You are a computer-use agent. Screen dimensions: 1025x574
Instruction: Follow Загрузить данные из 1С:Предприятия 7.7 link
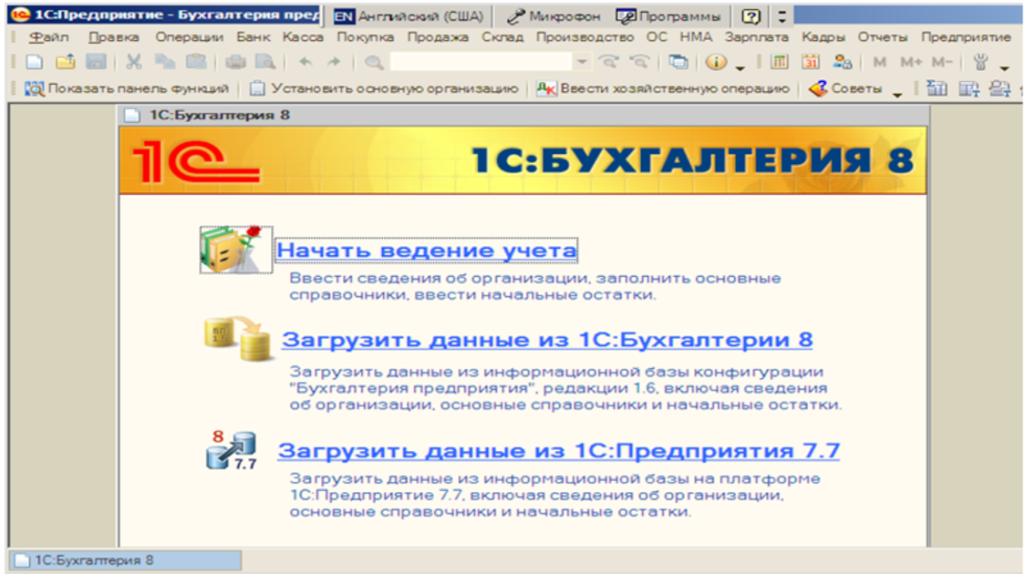(x=559, y=451)
